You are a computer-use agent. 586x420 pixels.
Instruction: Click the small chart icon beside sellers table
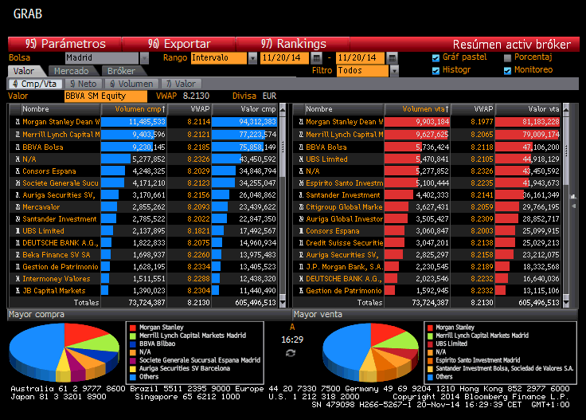[573, 197]
